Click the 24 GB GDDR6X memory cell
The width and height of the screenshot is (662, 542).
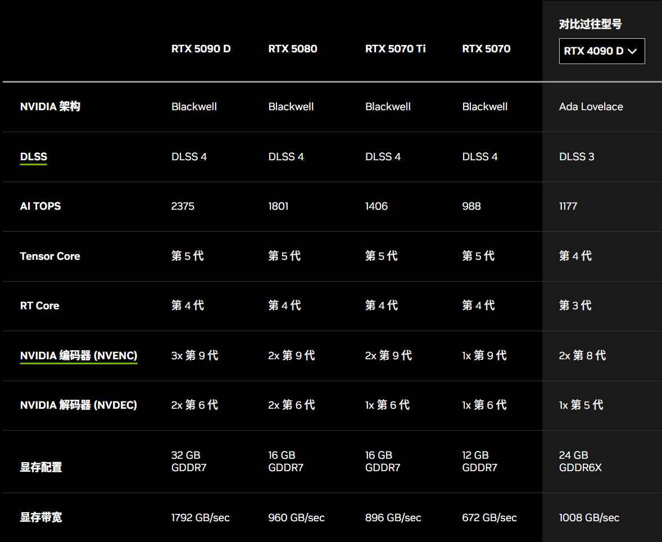pyautogui.click(x=581, y=462)
